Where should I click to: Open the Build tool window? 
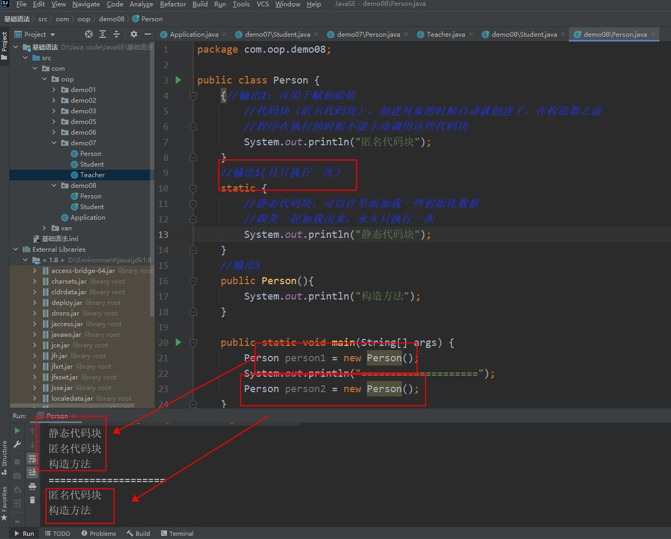pyautogui.click(x=138, y=533)
